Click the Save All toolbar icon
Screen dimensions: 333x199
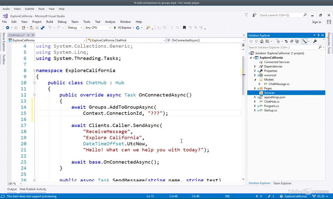point(43,28)
